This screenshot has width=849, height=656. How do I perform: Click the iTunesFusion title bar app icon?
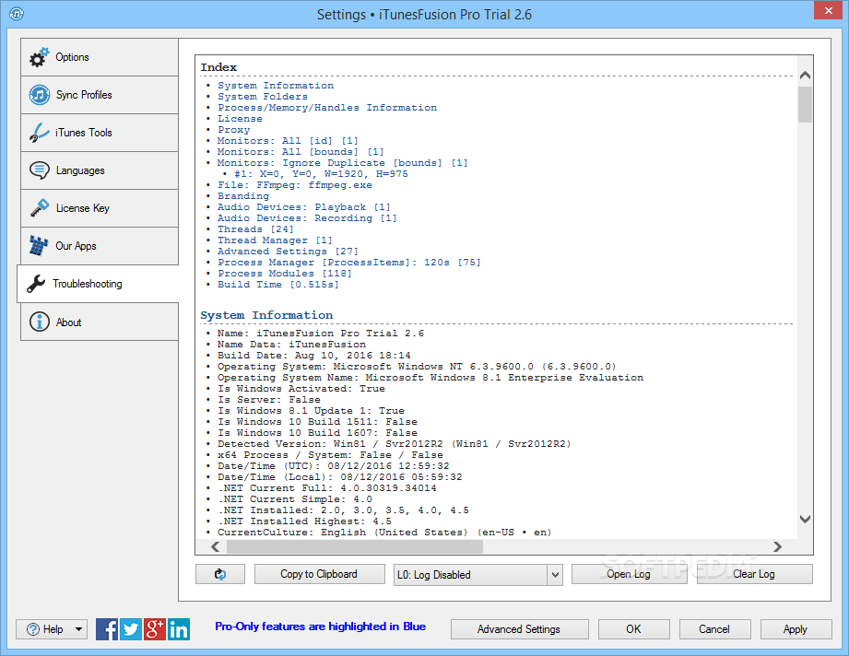[17, 14]
